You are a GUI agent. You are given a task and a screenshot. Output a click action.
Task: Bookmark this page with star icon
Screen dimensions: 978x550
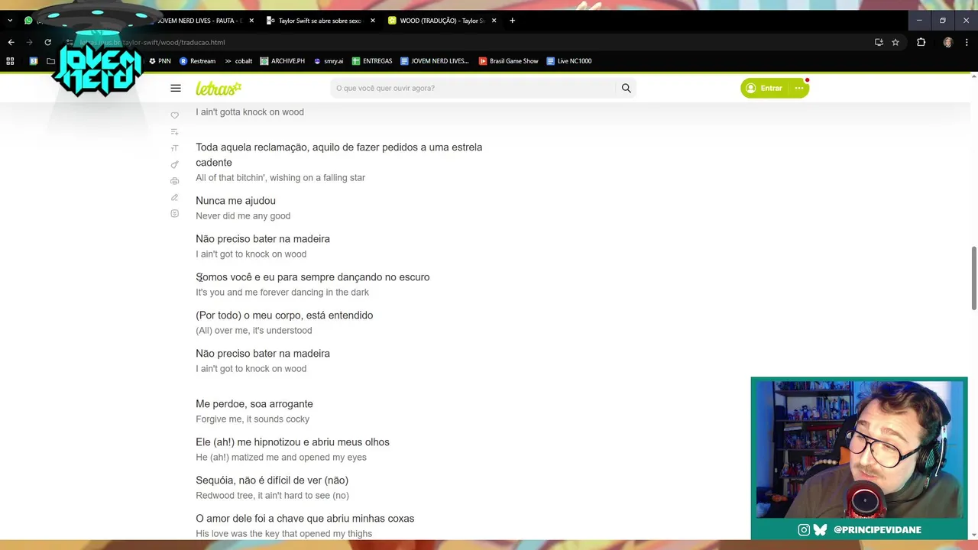tap(895, 42)
